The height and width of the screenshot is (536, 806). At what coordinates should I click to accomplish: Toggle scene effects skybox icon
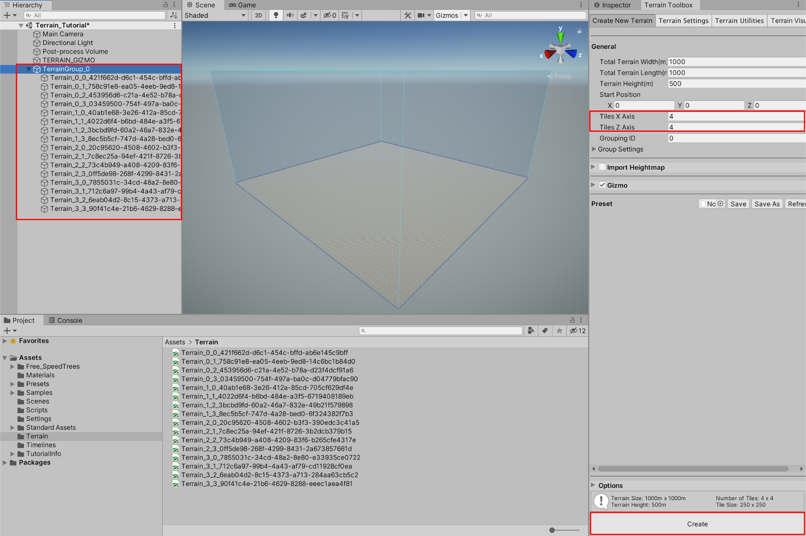click(304, 15)
